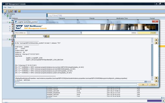Screen dimensions: 165x103
Task: Click OK in the LogFile dialog
Action: point(143,85)
